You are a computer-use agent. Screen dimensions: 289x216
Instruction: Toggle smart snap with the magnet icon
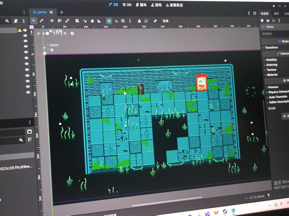tap(116, 21)
